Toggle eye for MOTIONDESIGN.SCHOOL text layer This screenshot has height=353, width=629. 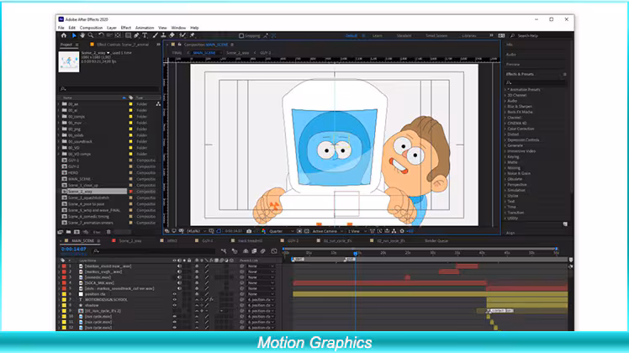click(175, 300)
